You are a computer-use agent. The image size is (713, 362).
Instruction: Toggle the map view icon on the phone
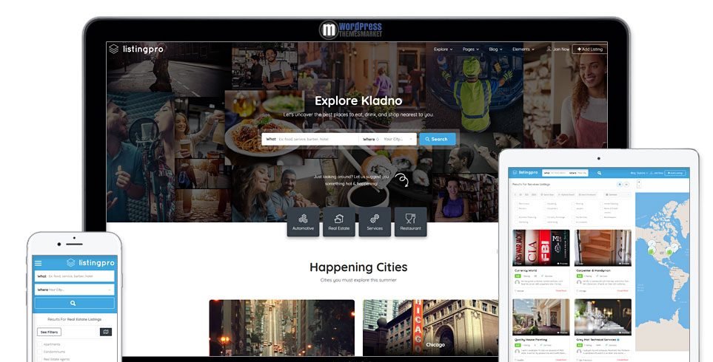click(105, 332)
